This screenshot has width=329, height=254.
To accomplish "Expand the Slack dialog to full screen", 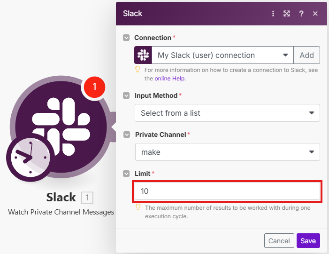I will [287, 14].
